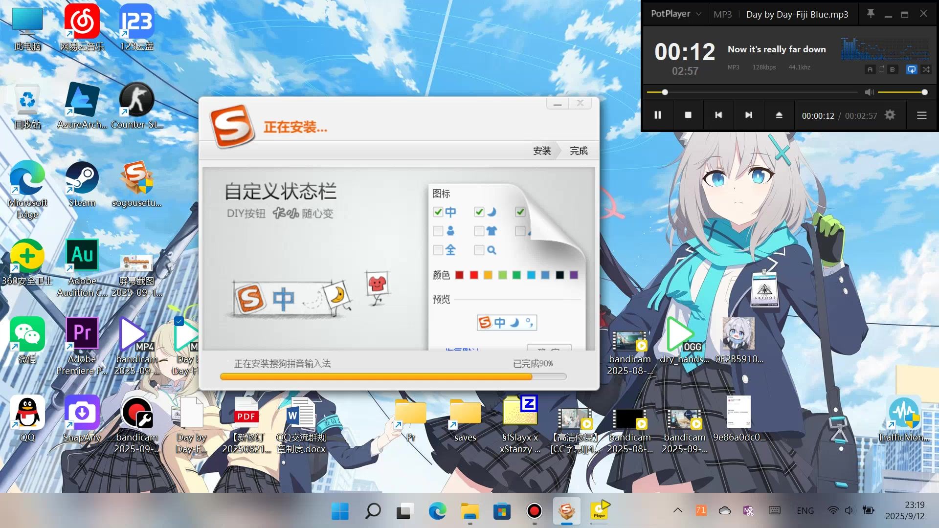
Task: Open Microsoft Store from taskbar
Action: pyautogui.click(x=502, y=511)
